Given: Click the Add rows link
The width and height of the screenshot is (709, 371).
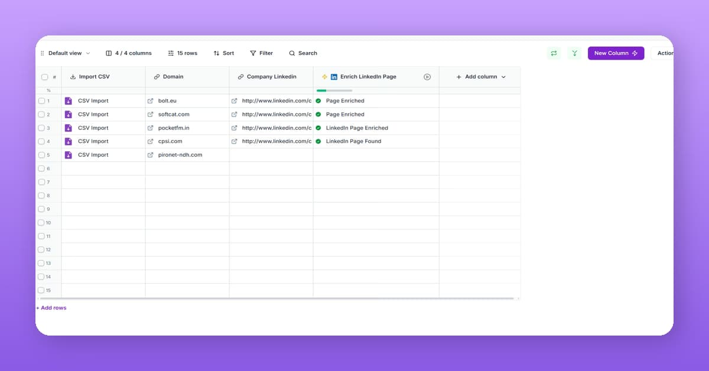Looking at the screenshot, I should [x=51, y=307].
